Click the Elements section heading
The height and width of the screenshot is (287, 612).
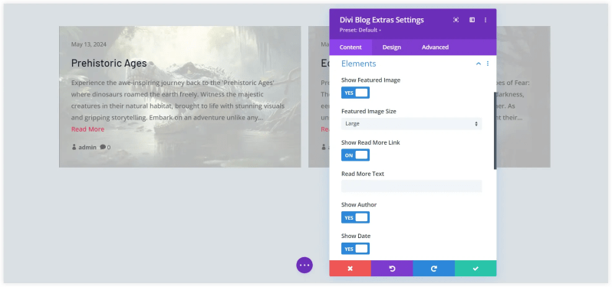[359, 64]
